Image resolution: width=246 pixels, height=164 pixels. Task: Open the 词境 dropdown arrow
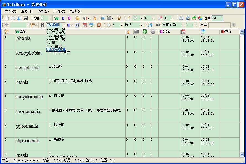point(50,18)
